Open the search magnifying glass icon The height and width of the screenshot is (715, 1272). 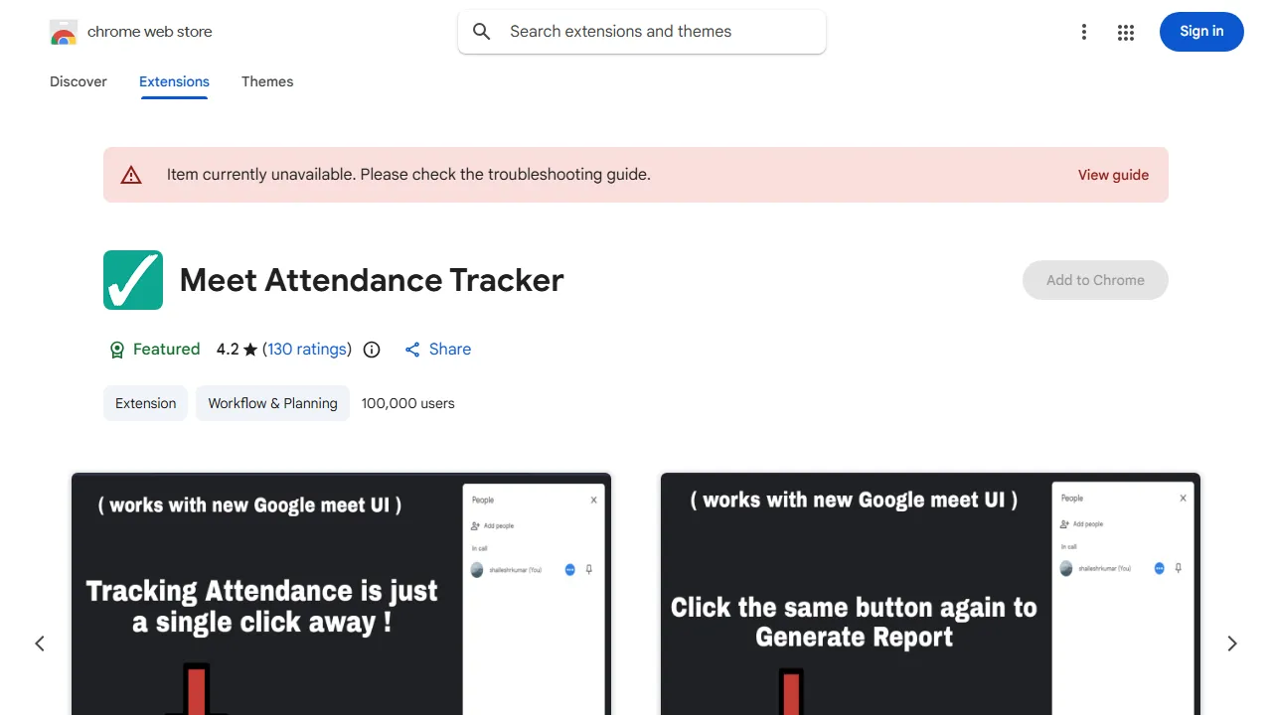[x=481, y=32]
